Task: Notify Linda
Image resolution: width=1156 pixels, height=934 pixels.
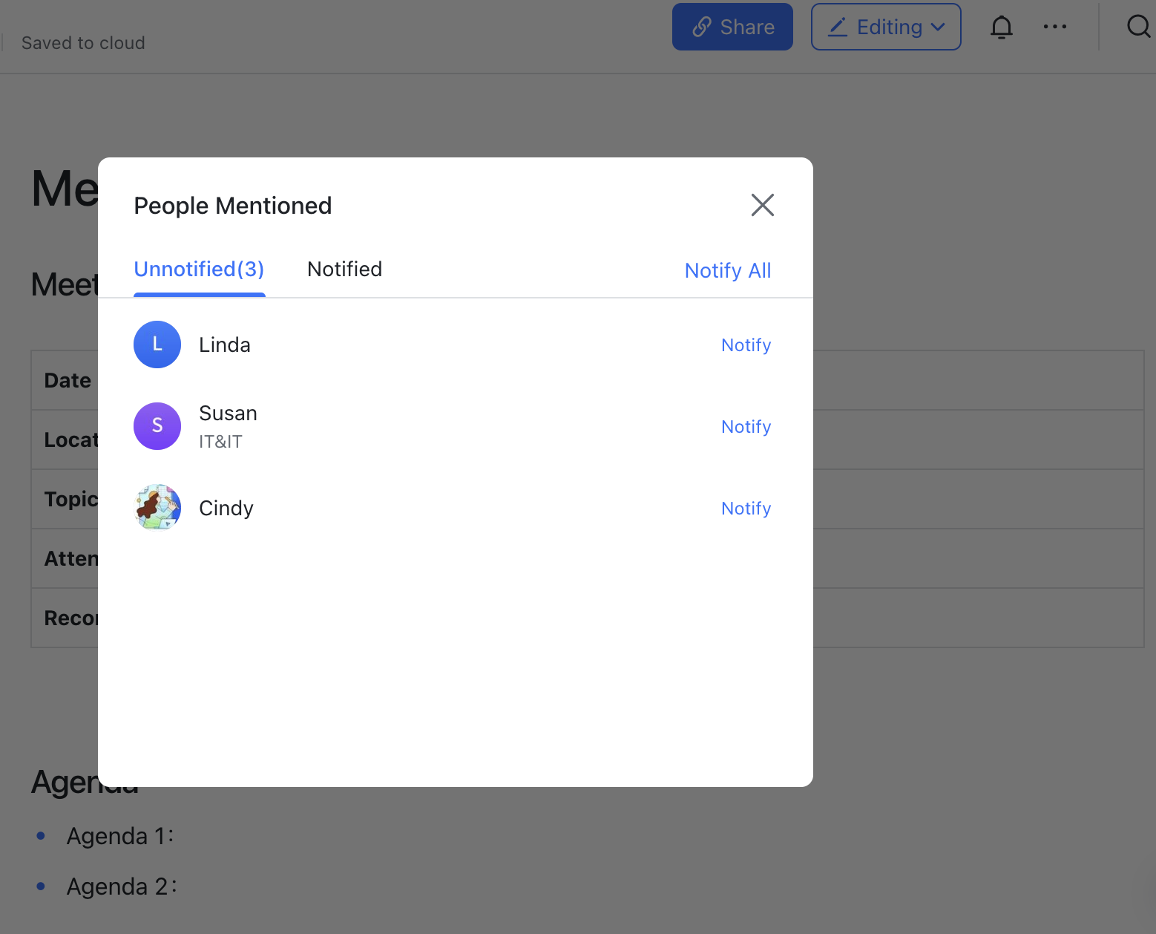Action: 746,345
